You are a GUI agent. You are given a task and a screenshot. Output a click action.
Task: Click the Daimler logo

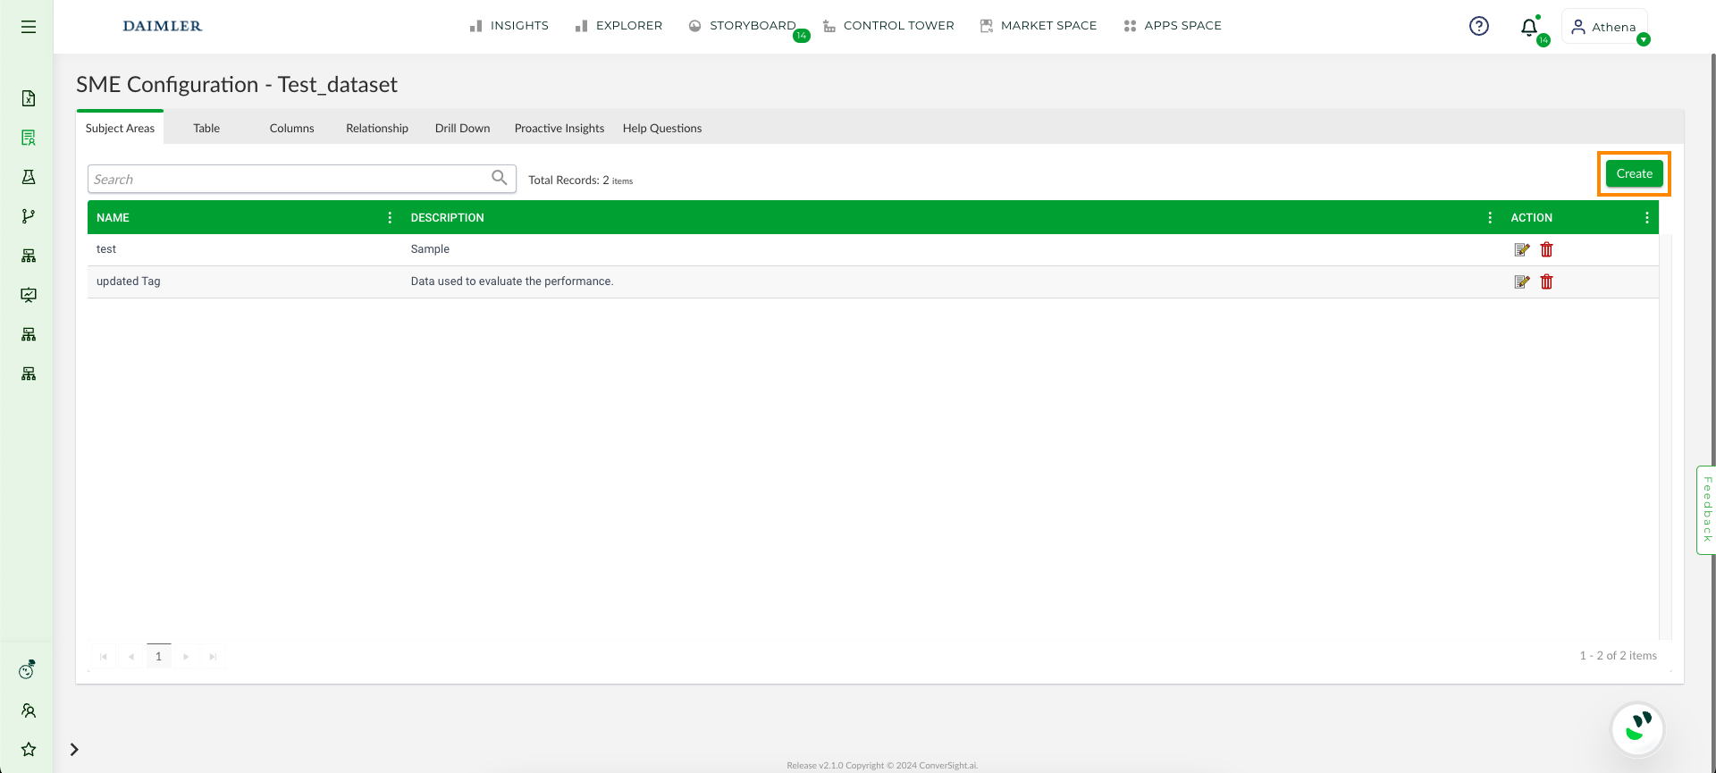pos(163,26)
